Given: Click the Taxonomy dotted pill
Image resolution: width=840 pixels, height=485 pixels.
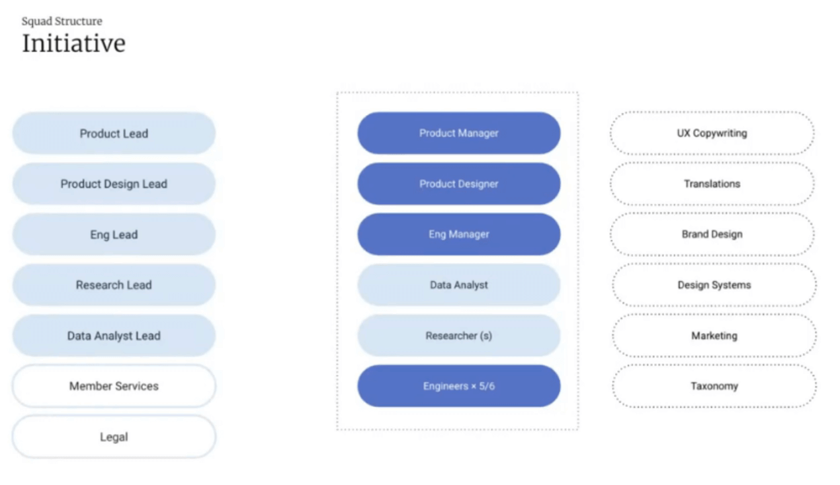Looking at the screenshot, I should coord(714,386).
